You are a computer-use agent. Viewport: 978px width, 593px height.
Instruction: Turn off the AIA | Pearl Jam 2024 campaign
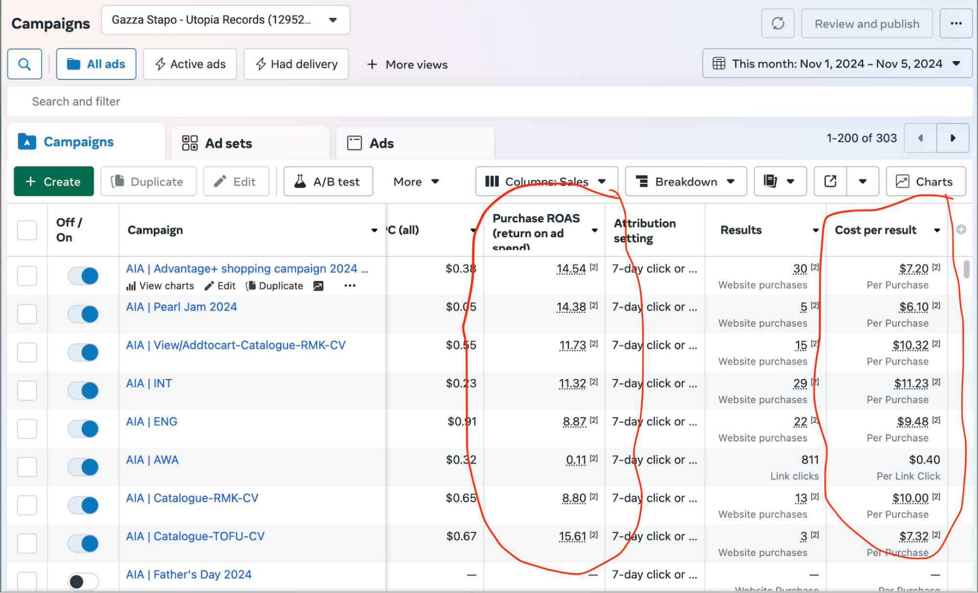pyautogui.click(x=83, y=314)
